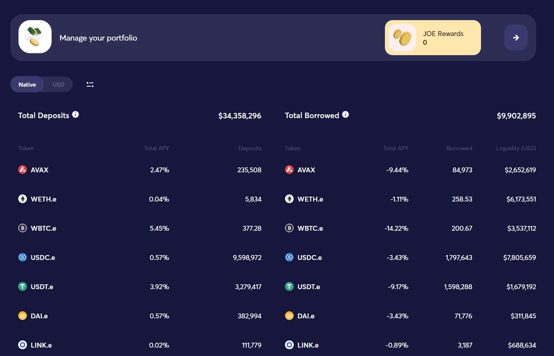Sort borrowed table by Liquidity (USD) header
This screenshot has width=554, height=356.
[x=516, y=148]
